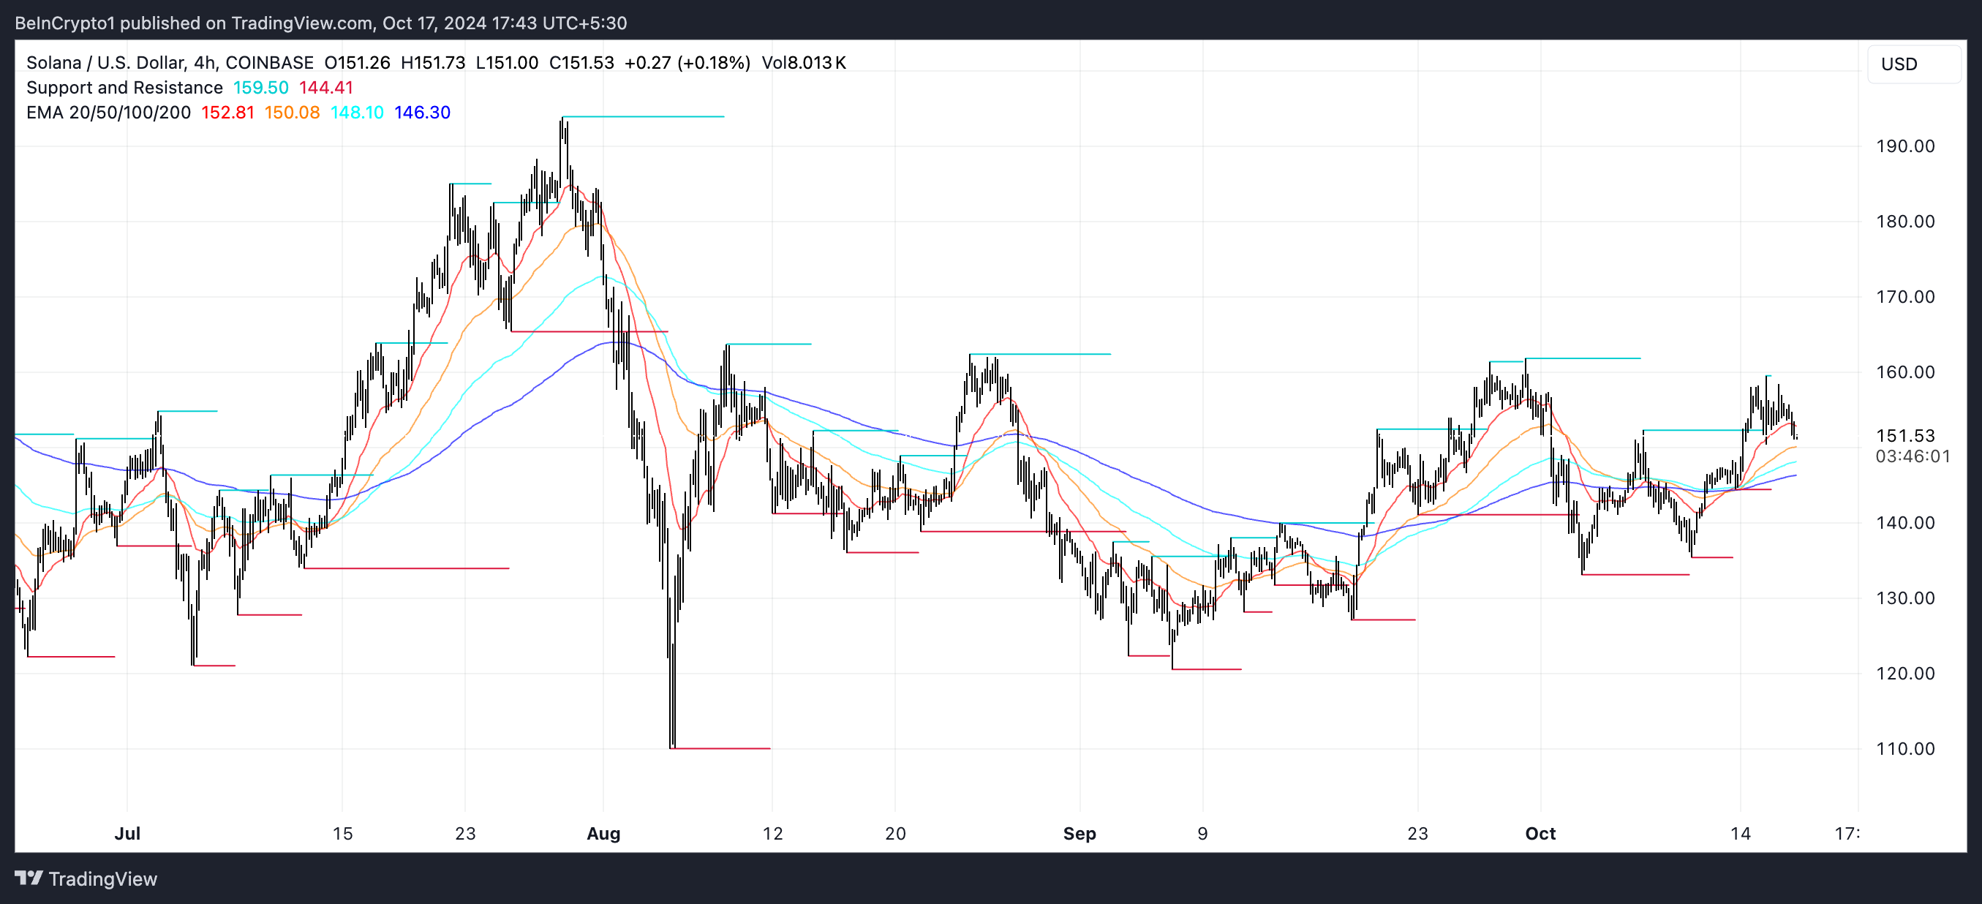Click the orange EMA 150.08 value
The image size is (1982, 904).
[292, 113]
